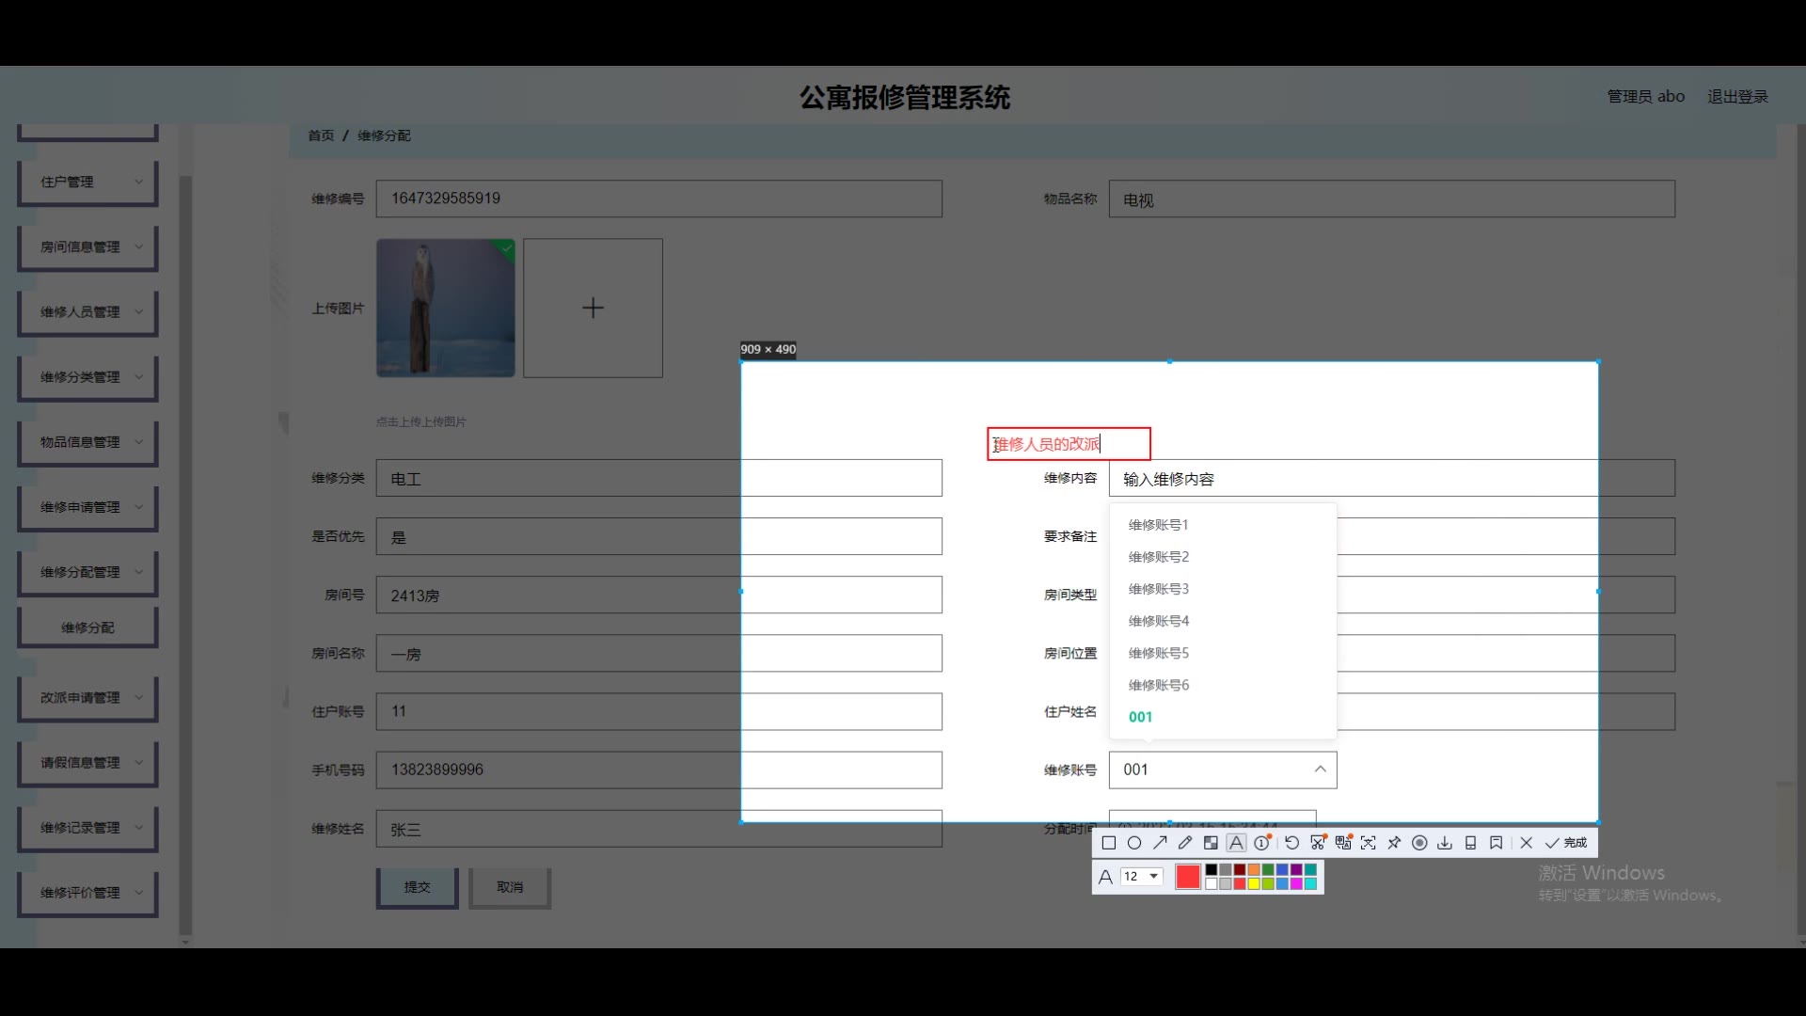
Task: Collapse 维修分配管理 sidebar menu
Action: 87,571
